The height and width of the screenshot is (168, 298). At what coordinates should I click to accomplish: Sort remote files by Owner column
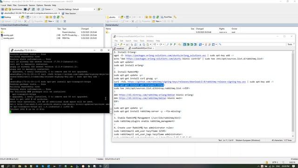pyautogui.click(x=234, y=29)
